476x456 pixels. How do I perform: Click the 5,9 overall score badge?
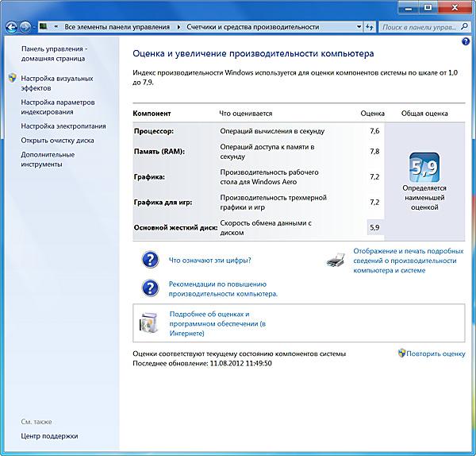[x=424, y=168]
